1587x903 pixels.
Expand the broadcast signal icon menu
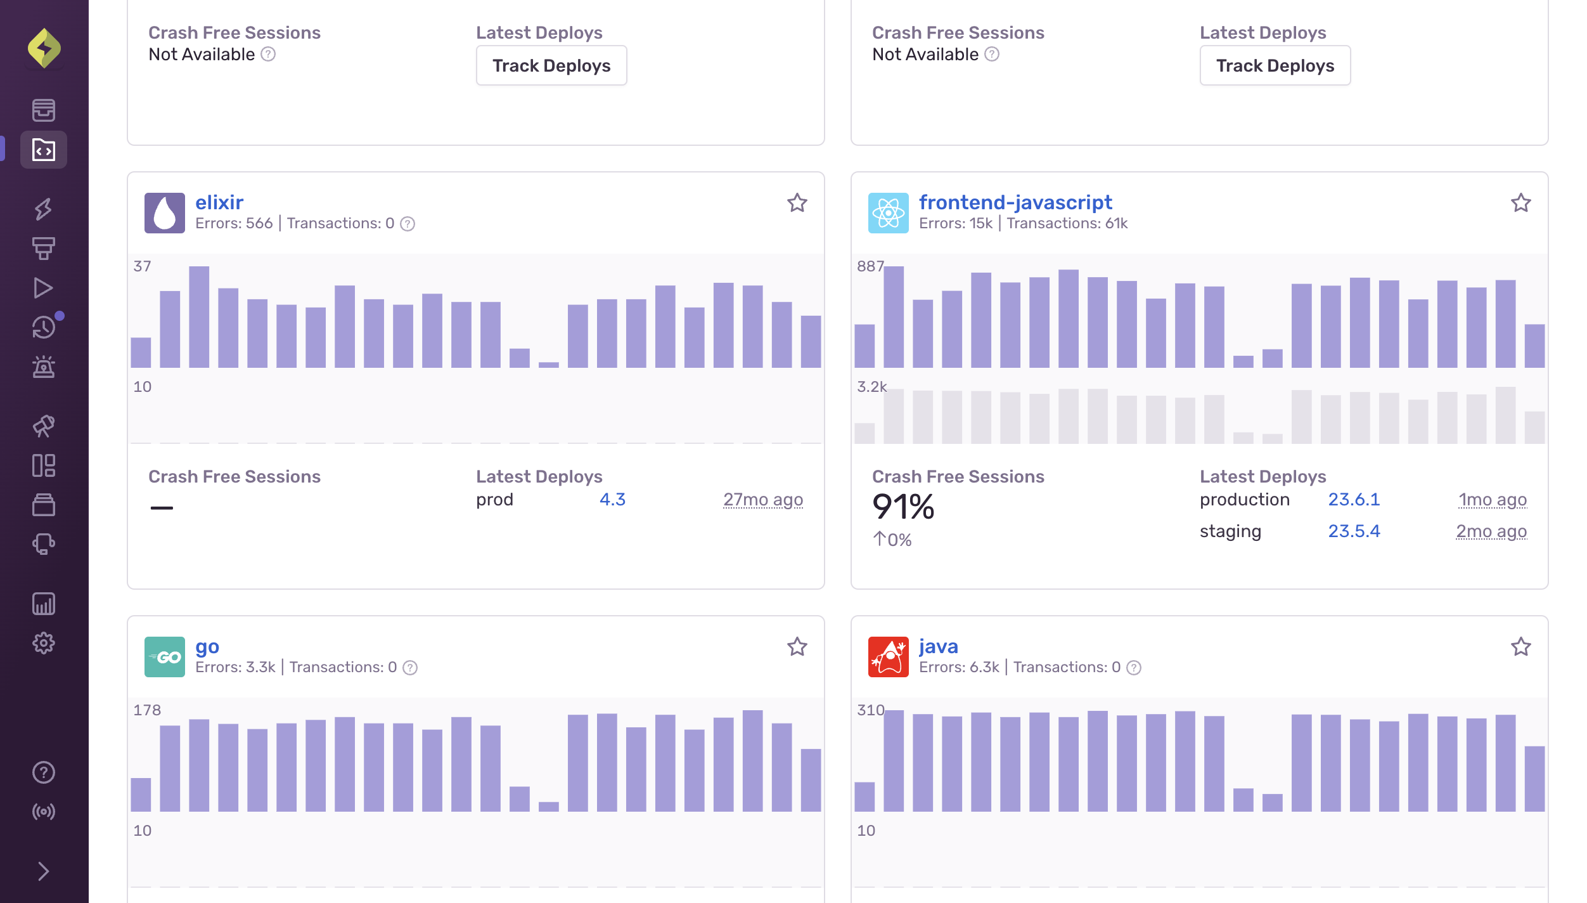pyautogui.click(x=44, y=812)
